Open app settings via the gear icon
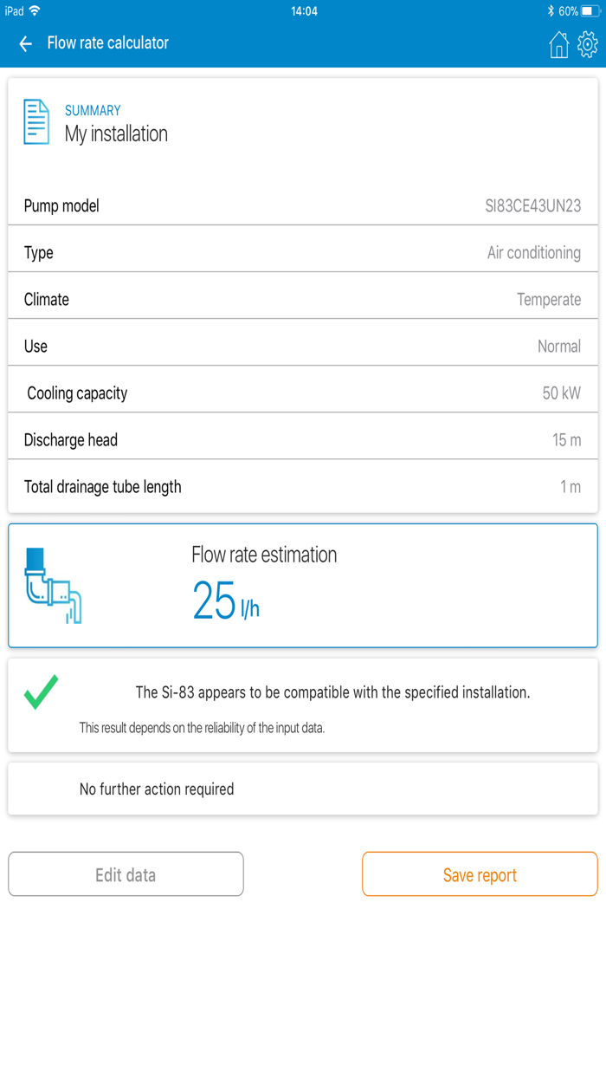 (588, 43)
